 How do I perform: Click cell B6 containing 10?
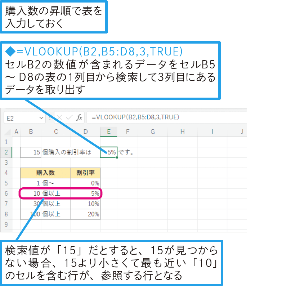[x=31, y=193]
